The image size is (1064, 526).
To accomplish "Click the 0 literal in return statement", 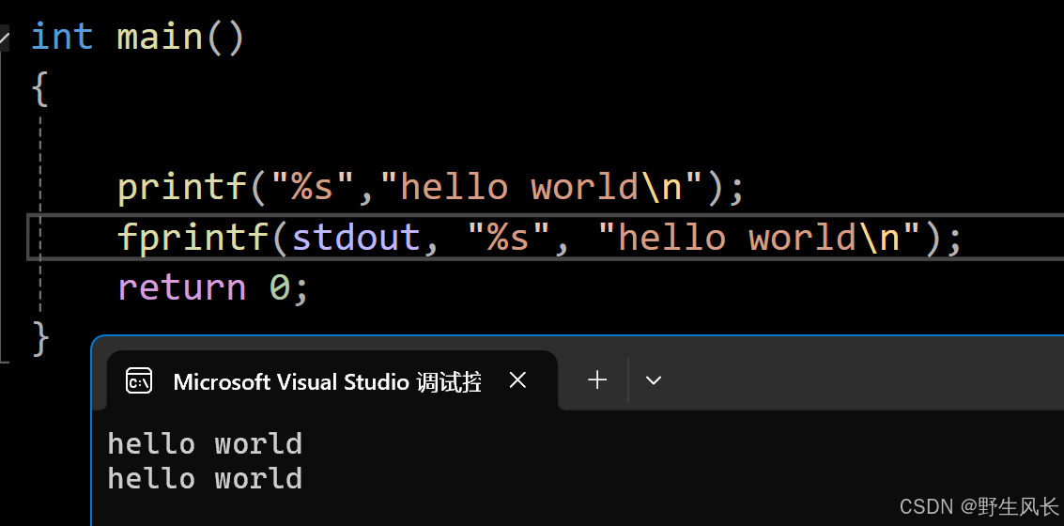I will [x=280, y=287].
